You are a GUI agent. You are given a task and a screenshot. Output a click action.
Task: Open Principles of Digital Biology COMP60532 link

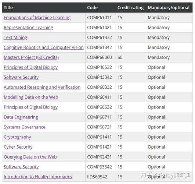click(31, 107)
